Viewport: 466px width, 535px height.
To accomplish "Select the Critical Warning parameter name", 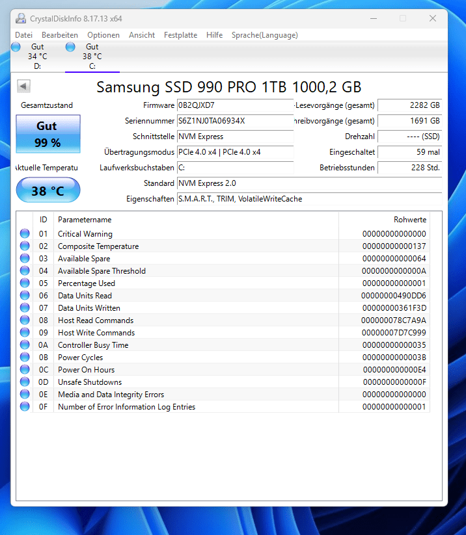I will point(85,234).
